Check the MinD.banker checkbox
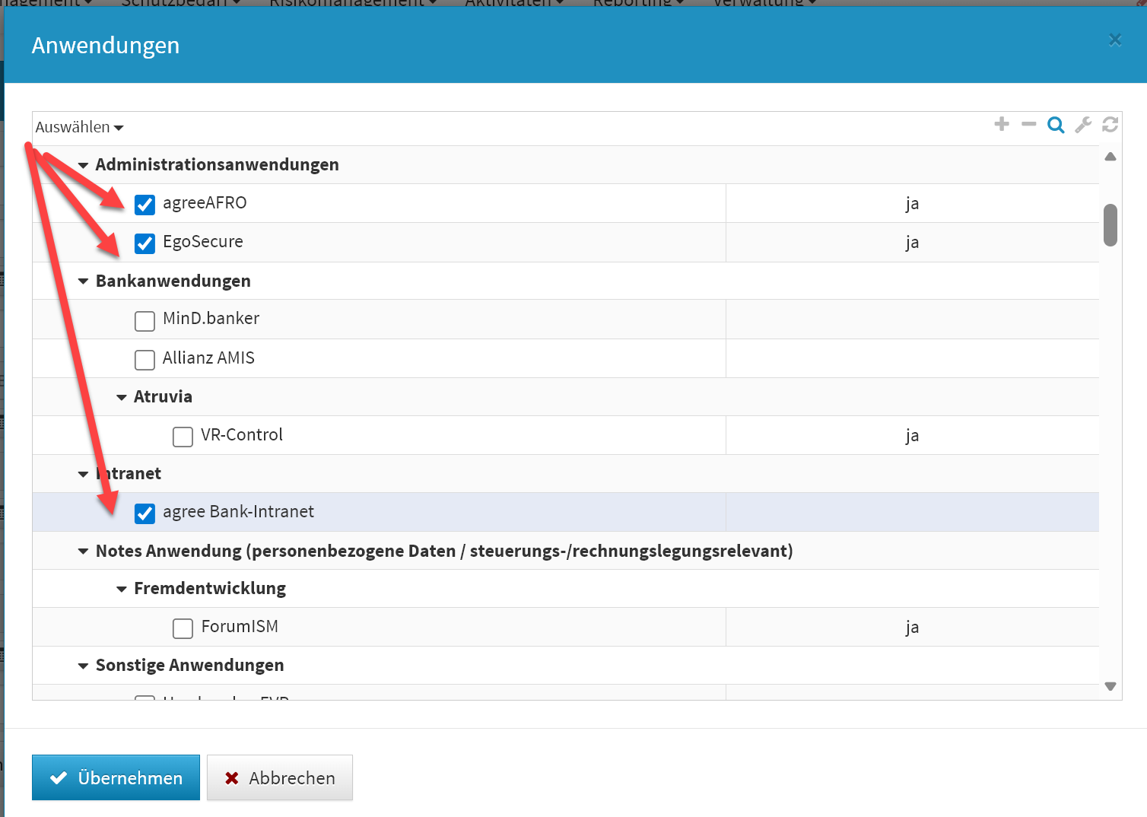 (x=145, y=321)
